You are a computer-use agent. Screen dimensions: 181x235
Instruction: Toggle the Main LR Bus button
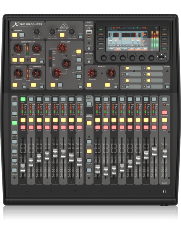click(x=107, y=85)
